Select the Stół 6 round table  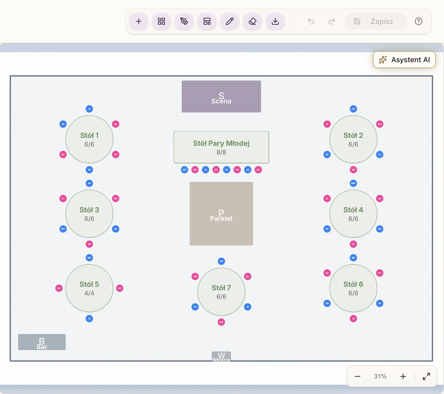[353, 288]
